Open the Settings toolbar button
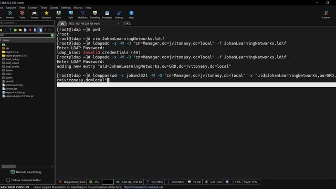336x189 pixels. [x=119, y=15]
